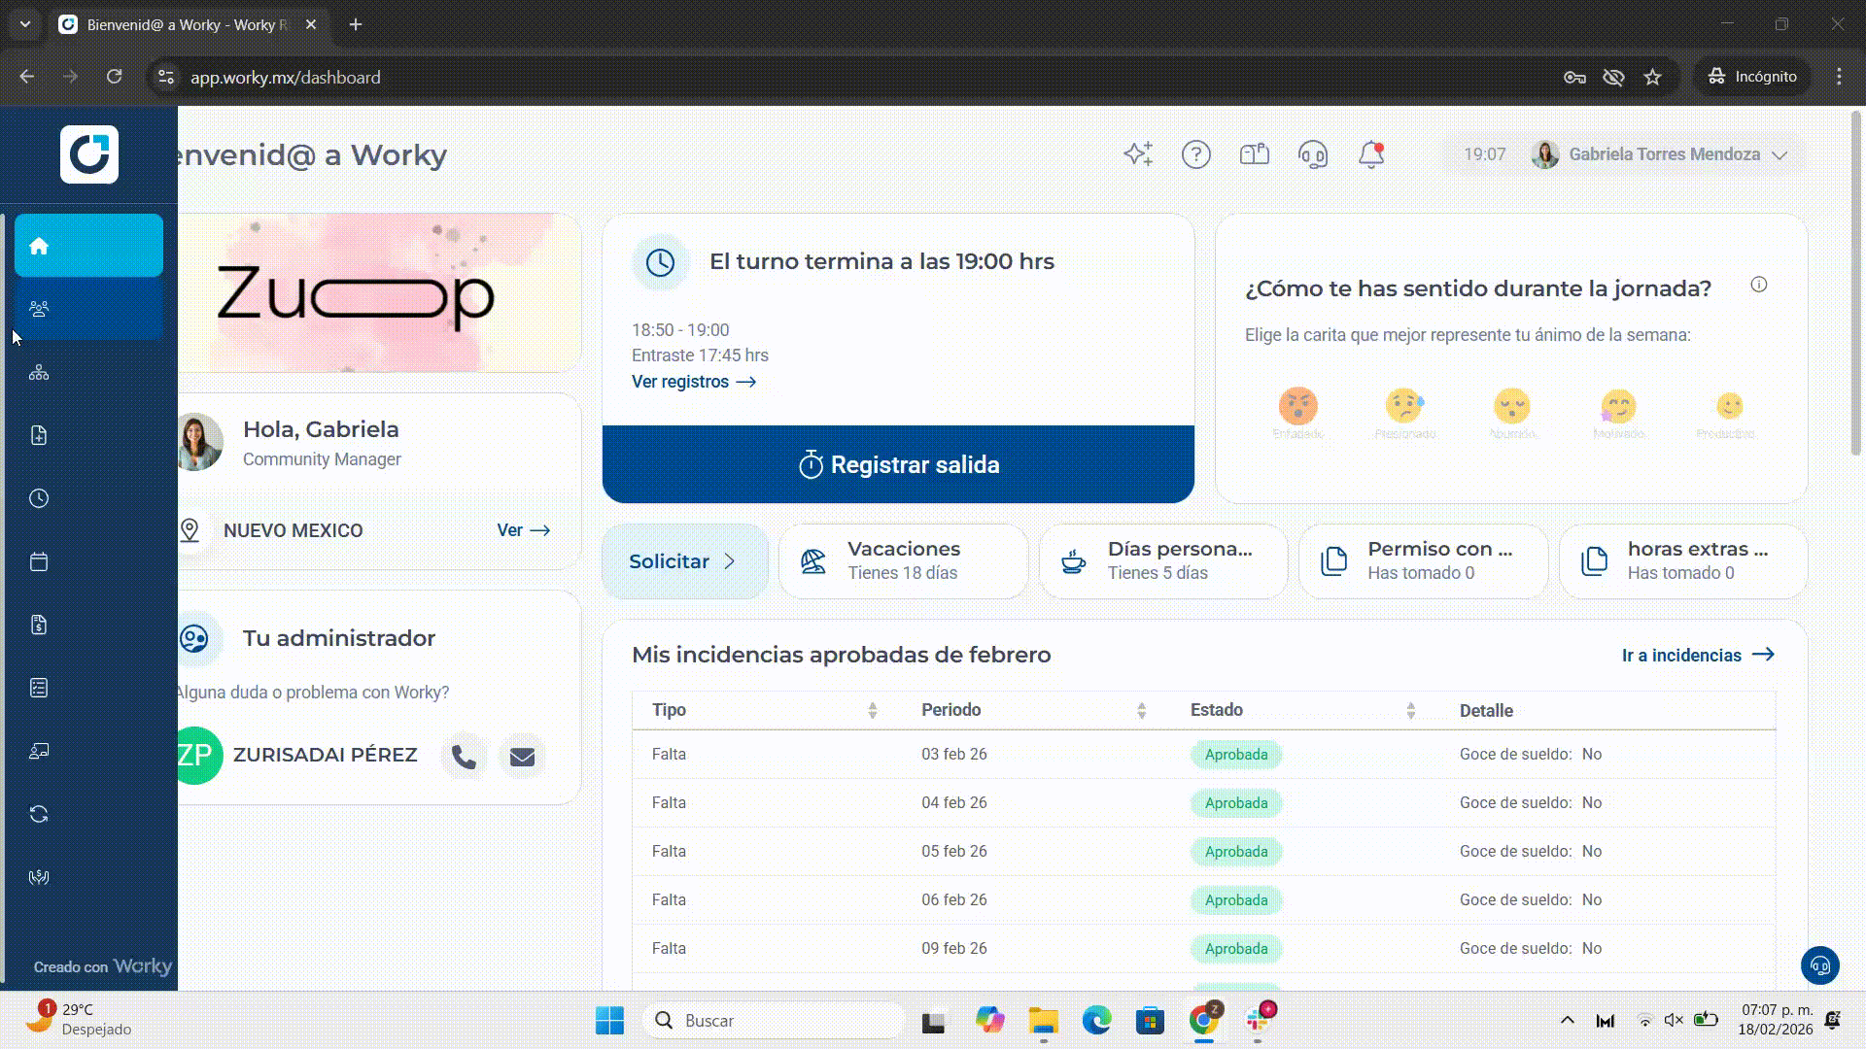Expand the Solicitar request options
The height and width of the screenshot is (1049, 1866).
point(684,561)
